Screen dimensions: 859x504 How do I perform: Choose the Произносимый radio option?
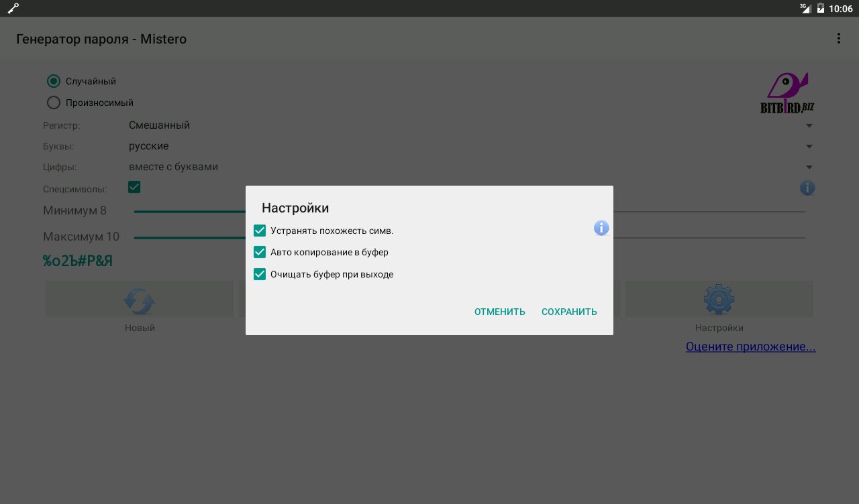click(x=54, y=103)
